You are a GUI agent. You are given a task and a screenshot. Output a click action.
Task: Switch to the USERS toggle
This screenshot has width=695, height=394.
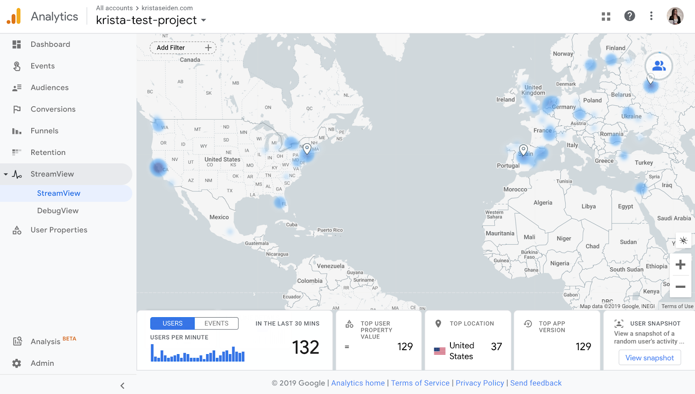click(x=172, y=323)
